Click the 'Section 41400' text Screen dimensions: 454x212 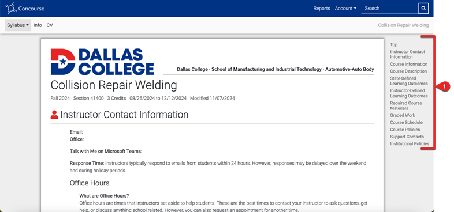coord(88,98)
